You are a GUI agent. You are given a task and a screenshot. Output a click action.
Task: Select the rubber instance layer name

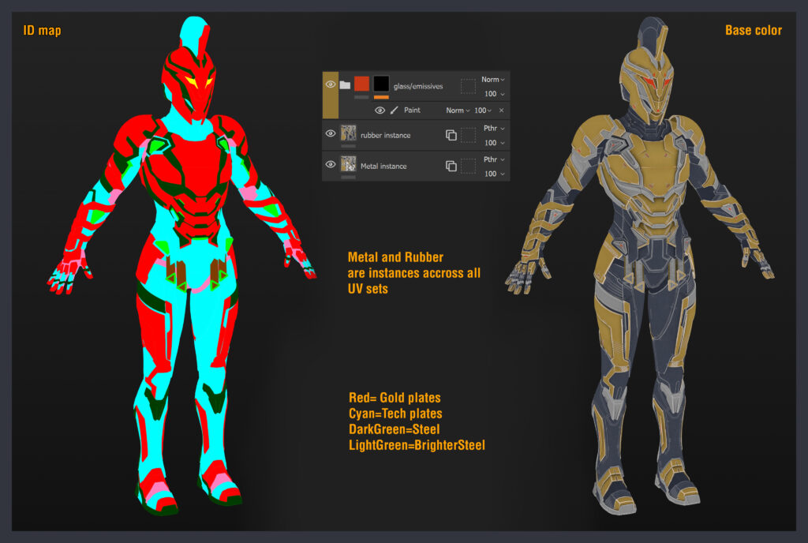[x=385, y=135]
